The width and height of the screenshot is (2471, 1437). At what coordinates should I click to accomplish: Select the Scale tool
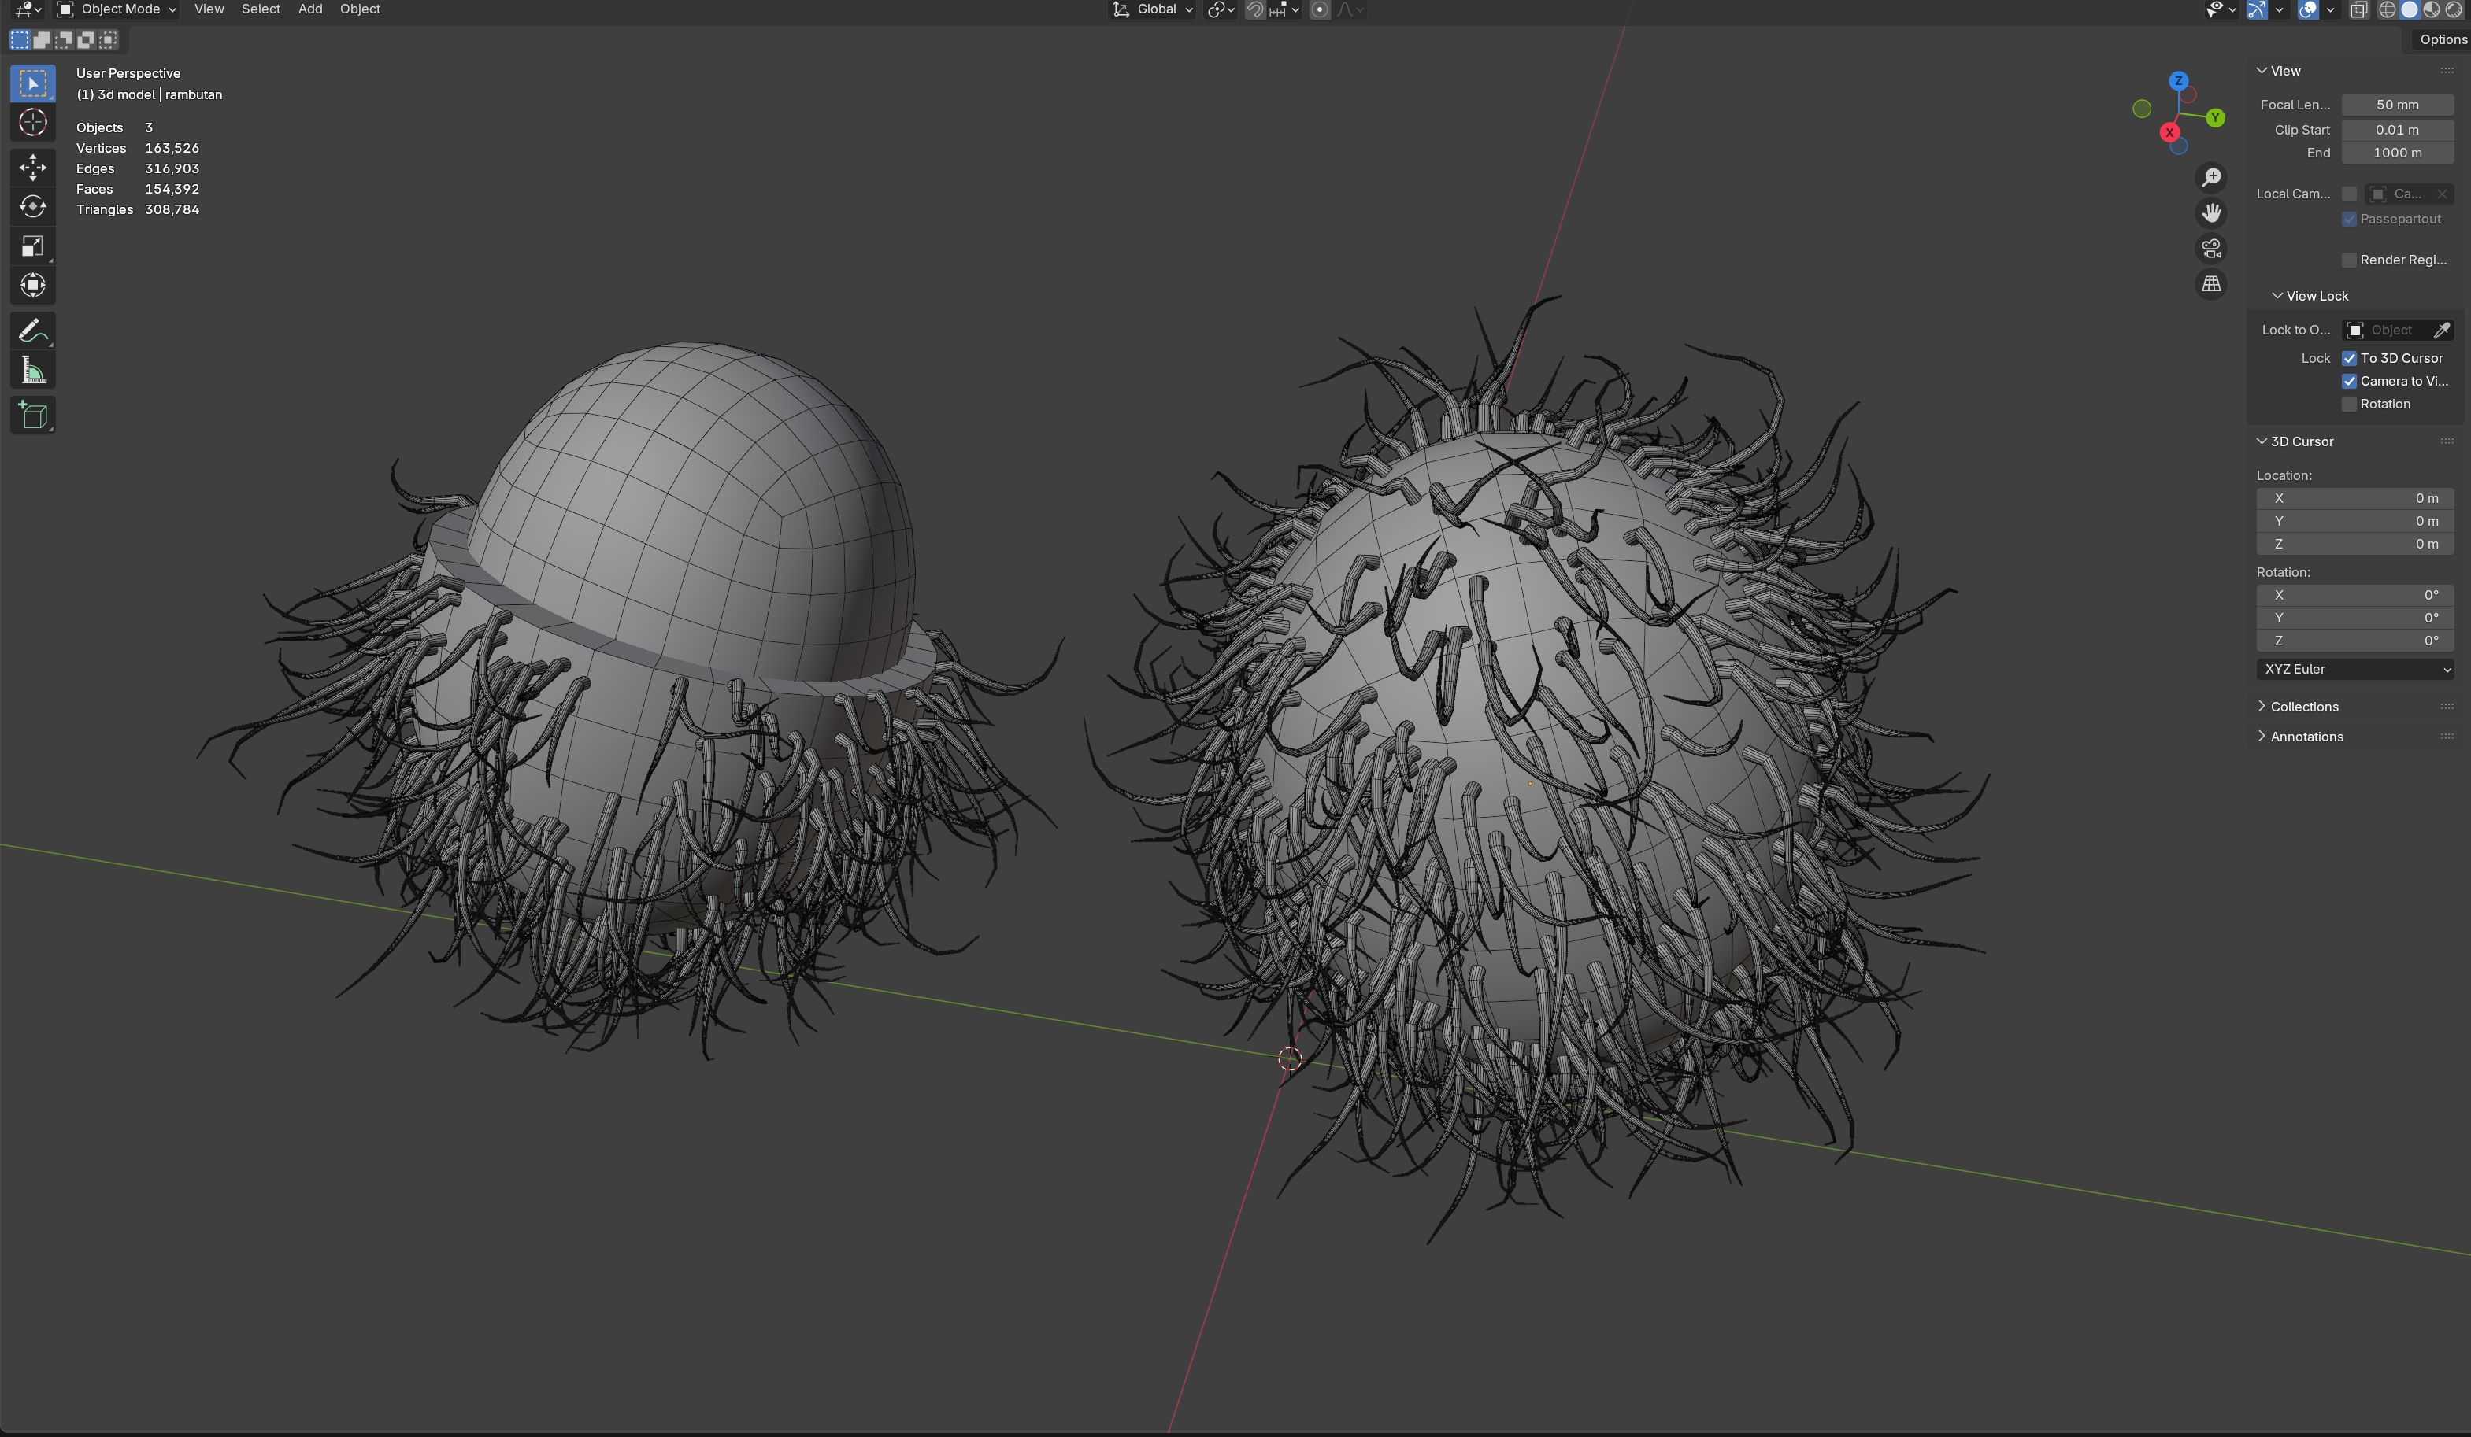(x=32, y=246)
